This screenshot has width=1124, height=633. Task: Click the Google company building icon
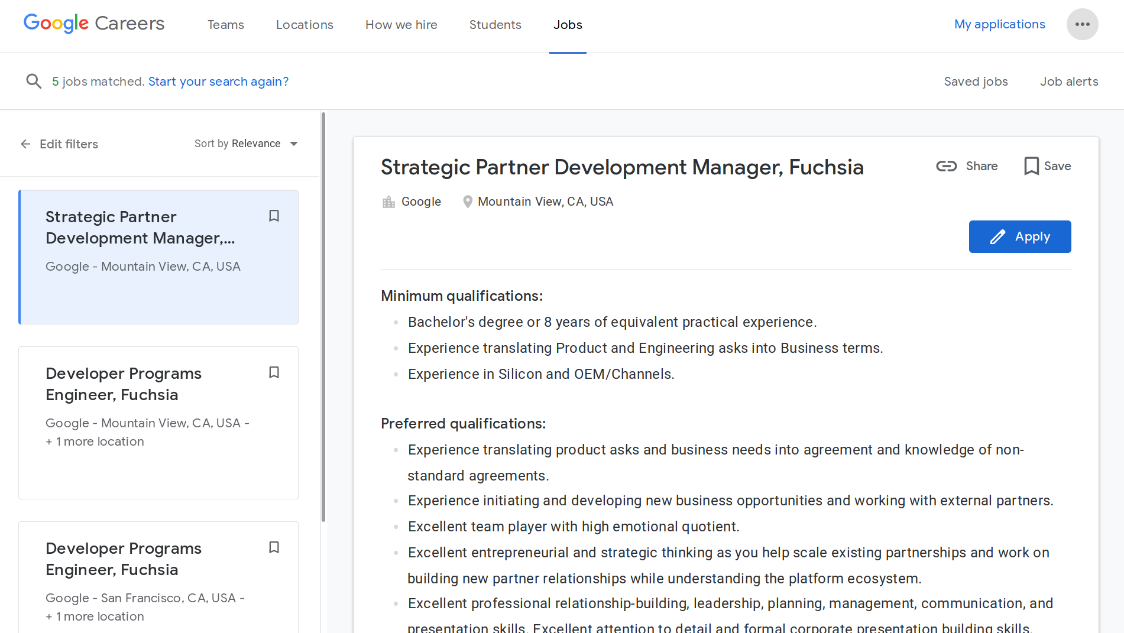point(388,202)
